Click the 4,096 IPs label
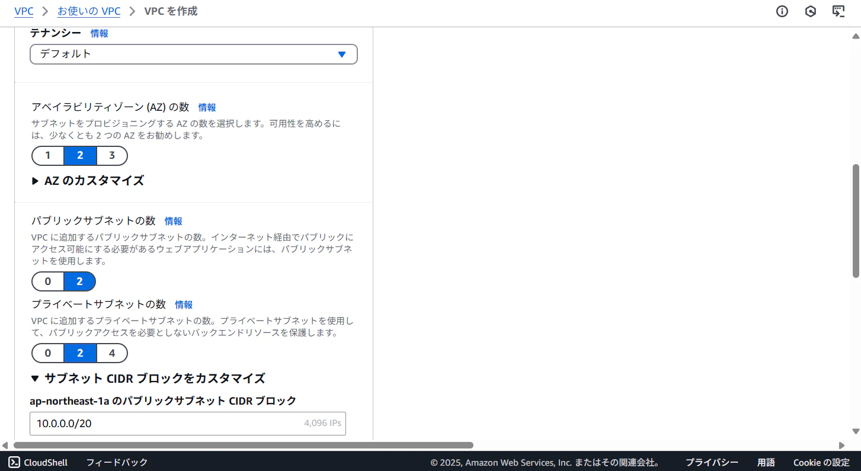Screen dimensions: 861x471 coord(322,424)
